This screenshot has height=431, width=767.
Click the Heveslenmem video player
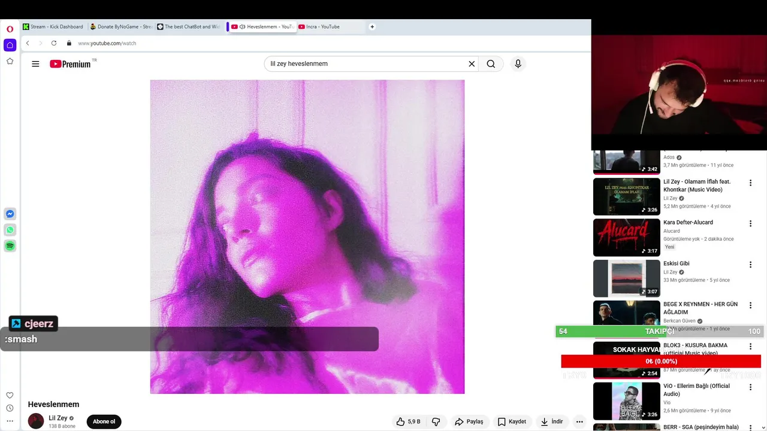[x=307, y=237]
